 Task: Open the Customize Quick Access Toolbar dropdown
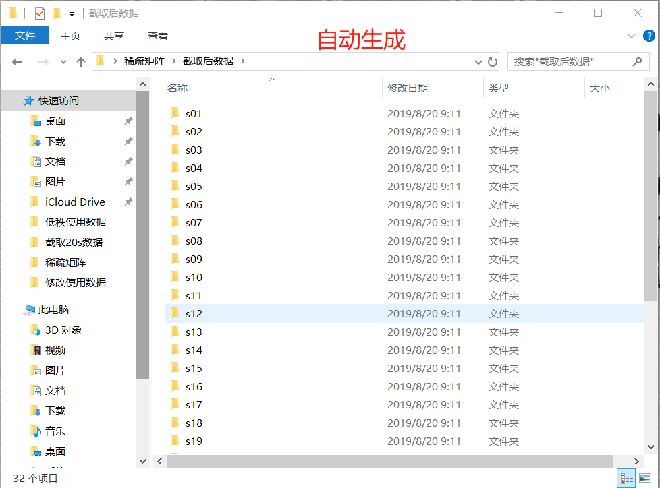pyautogui.click(x=71, y=13)
